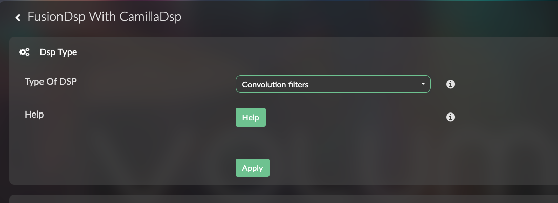Open the Type Of DSP dropdown caret
The height and width of the screenshot is (203, 558).
[x=423, y=84]
